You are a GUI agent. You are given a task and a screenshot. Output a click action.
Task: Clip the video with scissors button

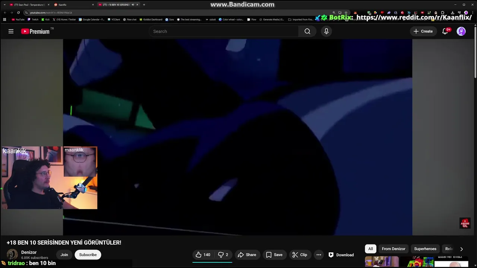coord(300,255)
